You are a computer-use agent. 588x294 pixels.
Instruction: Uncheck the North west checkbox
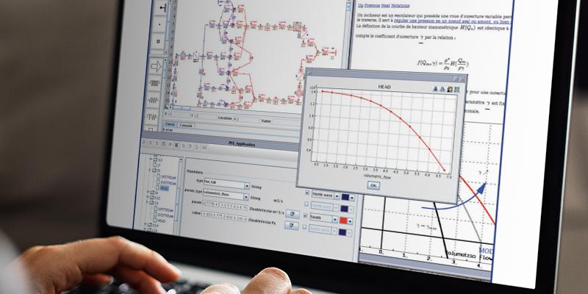307,194
